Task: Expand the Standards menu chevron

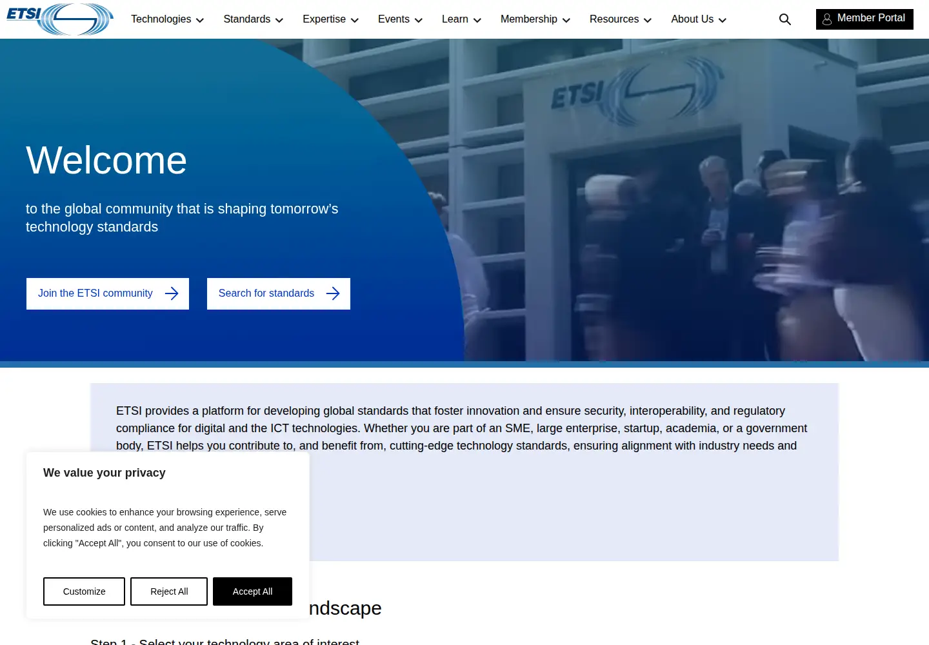Action: (279, 20)
